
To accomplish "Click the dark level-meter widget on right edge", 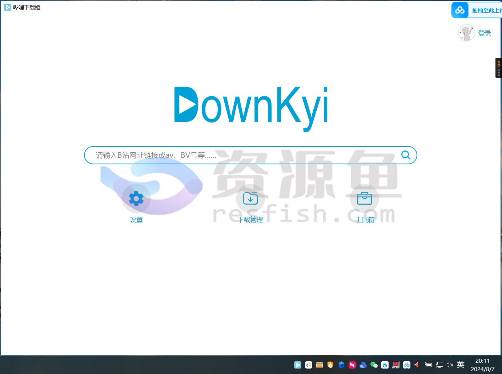I will (x=498, y=68).
